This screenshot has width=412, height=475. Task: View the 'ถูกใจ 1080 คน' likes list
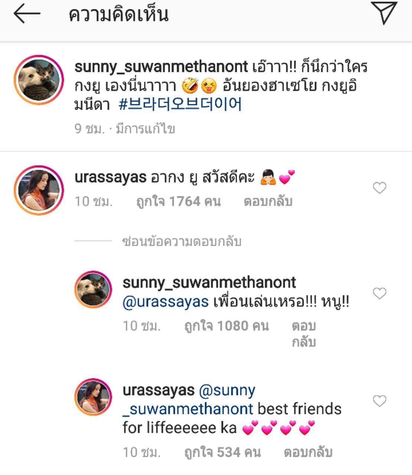coord(226,326)
